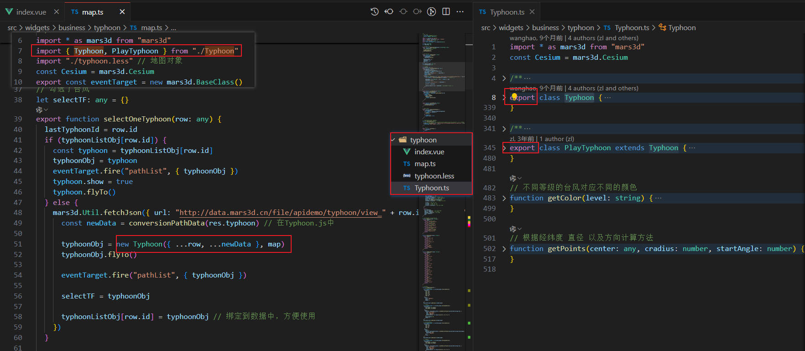This screenshot has height=351, width=805.
Task: Expand the folded getColor function
Action: coord(504,198)
